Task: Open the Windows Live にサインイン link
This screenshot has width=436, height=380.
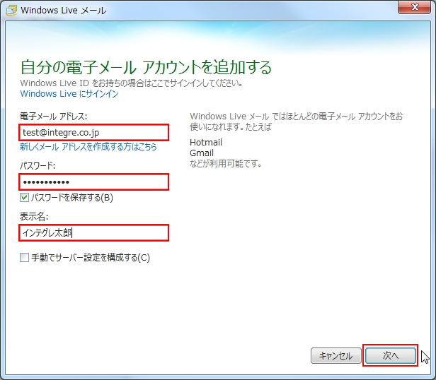Action: pos(69,94)
